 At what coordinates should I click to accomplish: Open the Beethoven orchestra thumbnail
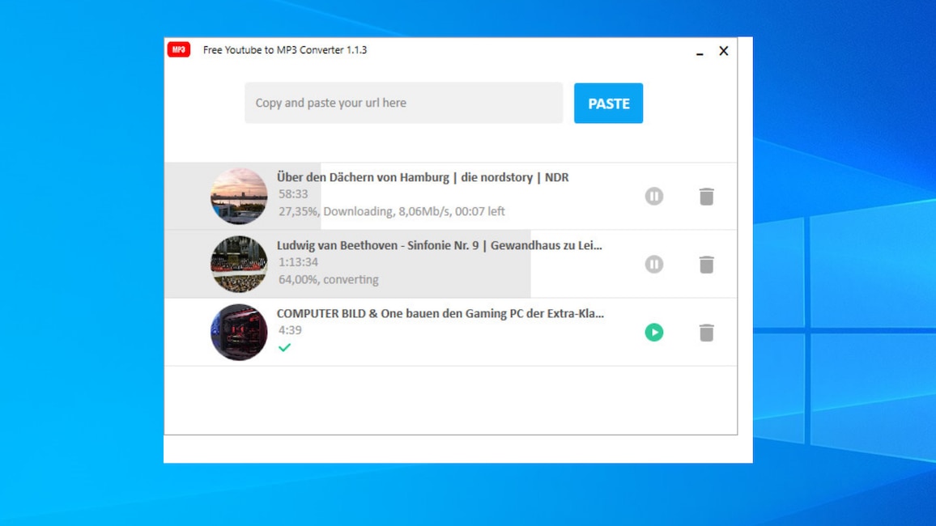tap(239, 264)
